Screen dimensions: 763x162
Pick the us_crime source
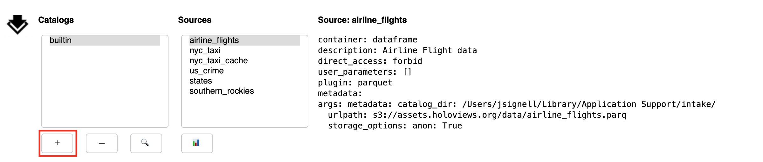coord(206,71)
